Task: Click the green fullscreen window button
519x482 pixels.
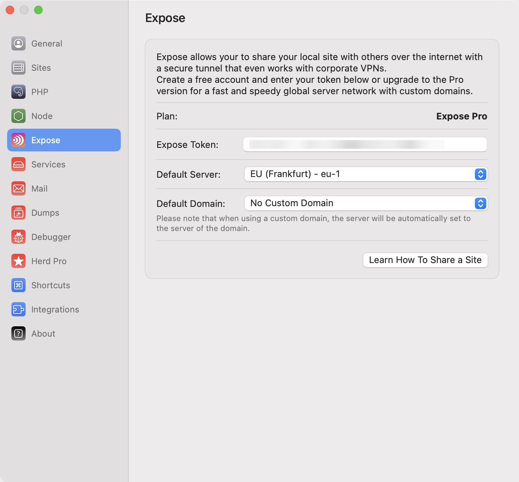Action: [x=38, y=10]
